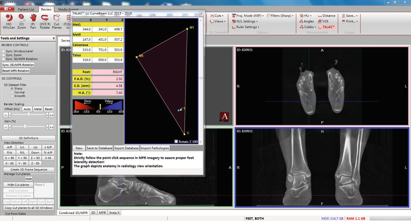
Task: Enable Sync. Zoom checkbox
Action: 3,55
